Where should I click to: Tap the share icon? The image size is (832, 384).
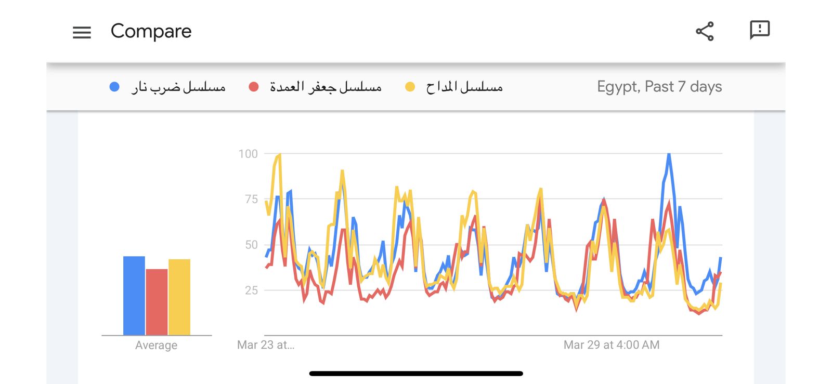coord(705,31)
